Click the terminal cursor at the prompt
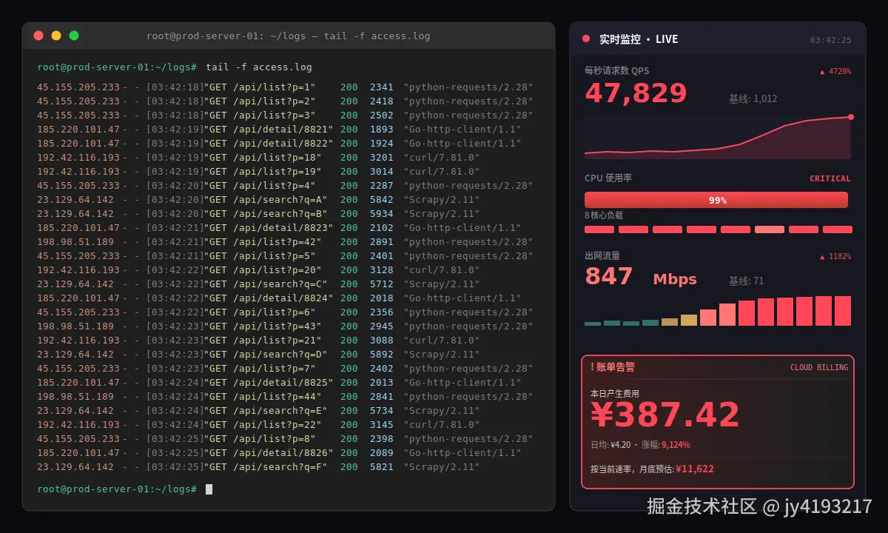Screen dimensions: 888x533 [209, 489]
